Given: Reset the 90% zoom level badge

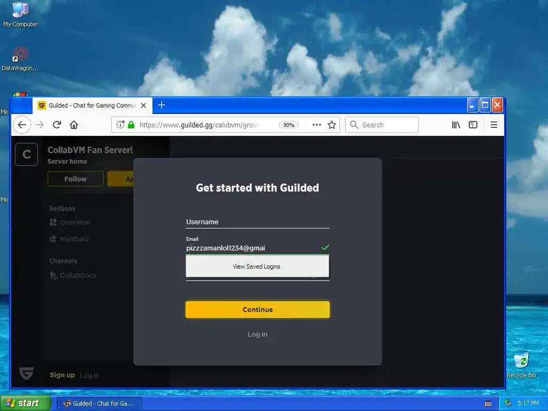Looking at the screenshot, I should pyautogui.click(x=288, y=125).
